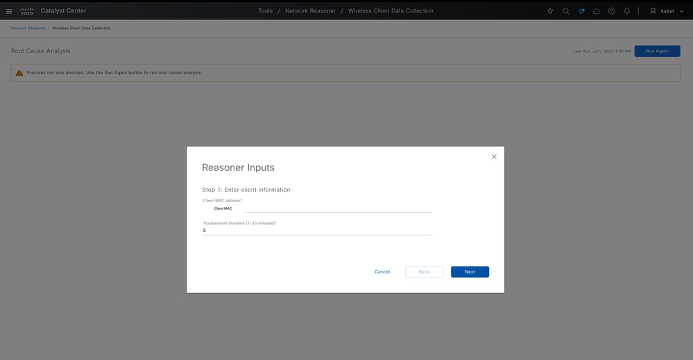Click Network Reasoner in header path
Screen dimensions: 693x360
coord(310,11)
